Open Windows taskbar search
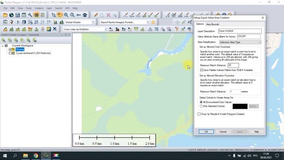The image size is (284, 160). point(15,156)
